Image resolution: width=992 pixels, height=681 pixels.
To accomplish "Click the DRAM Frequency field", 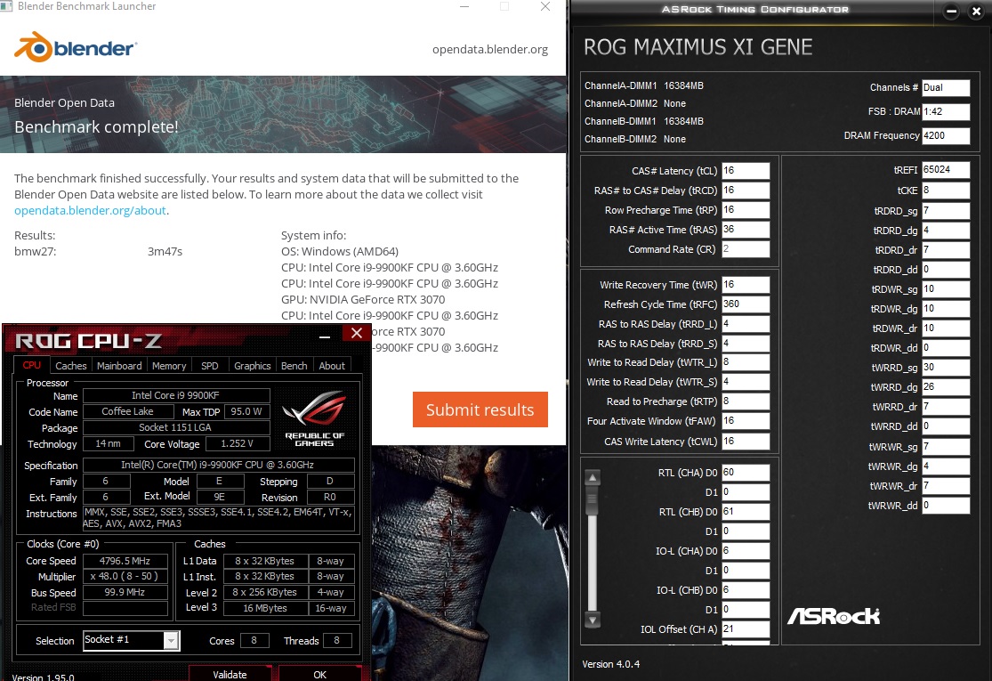I will pyautogui.click(x=945, y=135).
